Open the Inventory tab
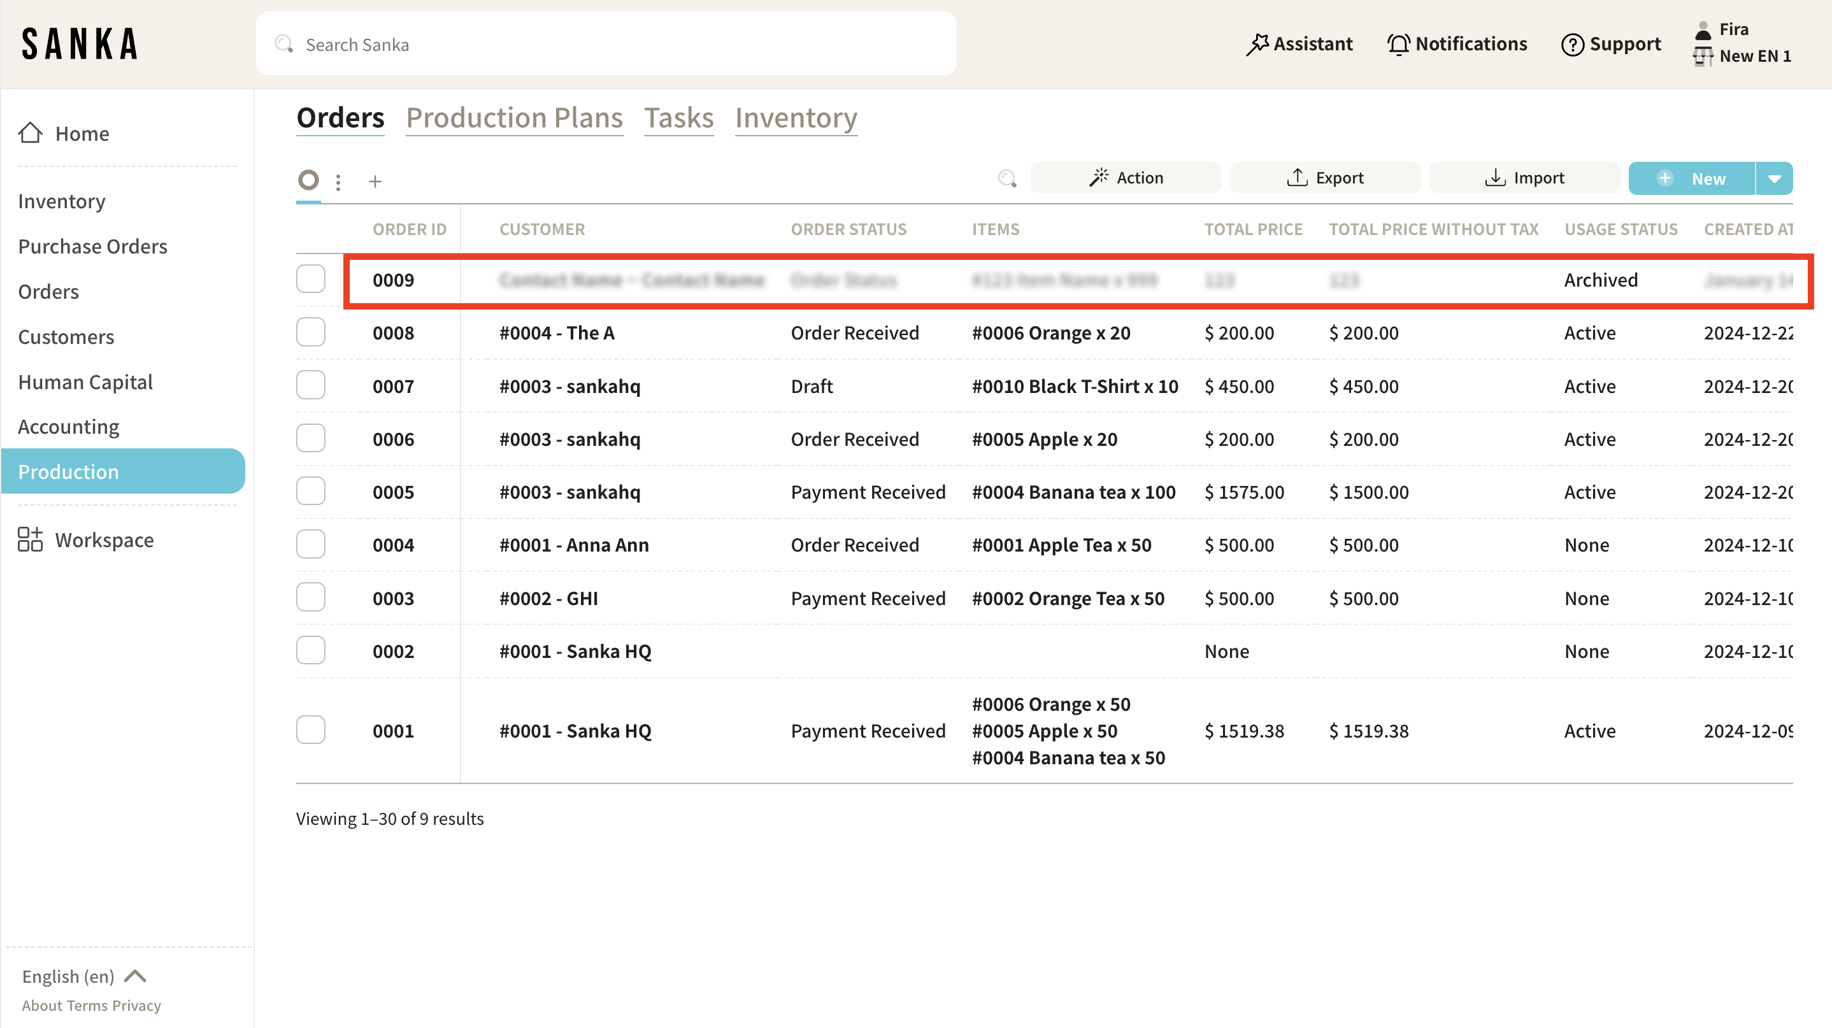Screen dimensions: 1832x1028 click(x=796, y=117)
